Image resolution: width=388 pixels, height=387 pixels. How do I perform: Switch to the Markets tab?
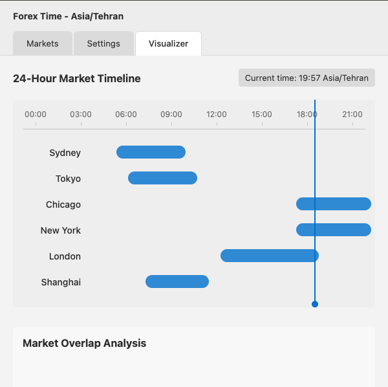[x=42, y=43]
